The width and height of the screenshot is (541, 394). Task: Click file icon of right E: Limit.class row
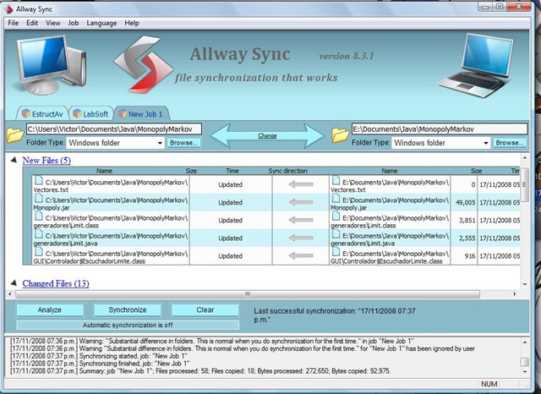tap(336, 216)
